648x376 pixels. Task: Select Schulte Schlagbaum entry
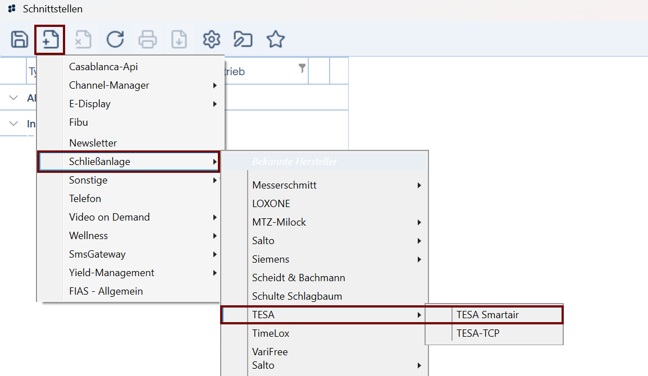coord(325,297)
